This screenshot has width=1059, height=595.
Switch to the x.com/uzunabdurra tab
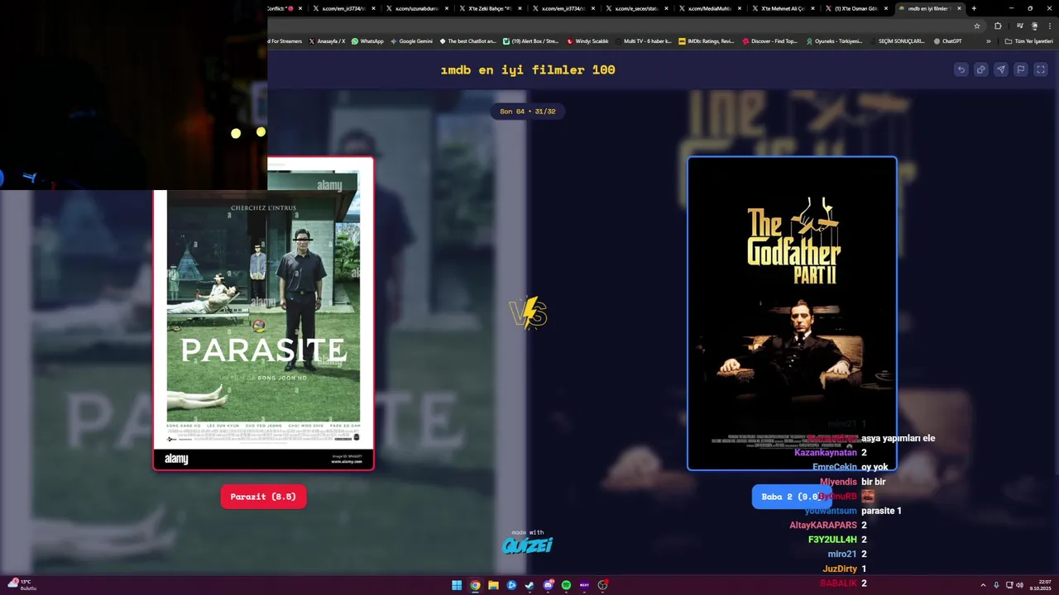pyautogui.click(x=418, y=8)
